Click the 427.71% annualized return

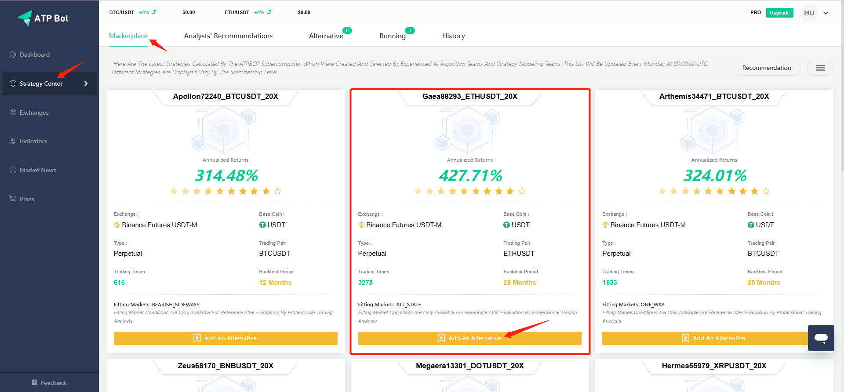[x=470, y=176]
